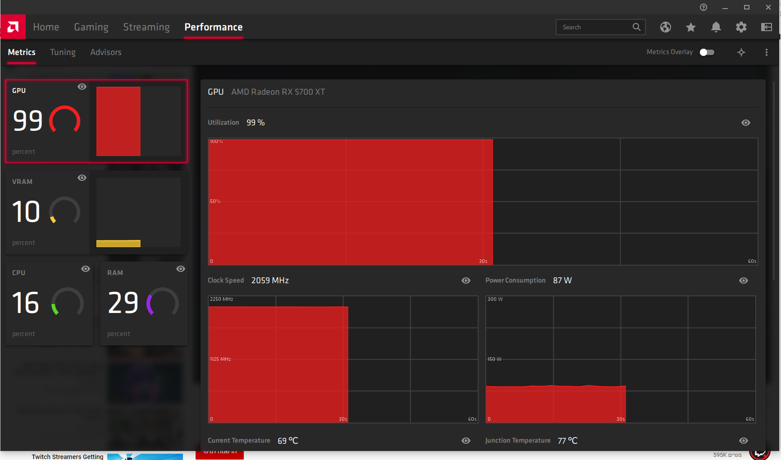Open the Tuning sub-tab
This screenshot has width=781, height=460.
click(x=63, y=52)
